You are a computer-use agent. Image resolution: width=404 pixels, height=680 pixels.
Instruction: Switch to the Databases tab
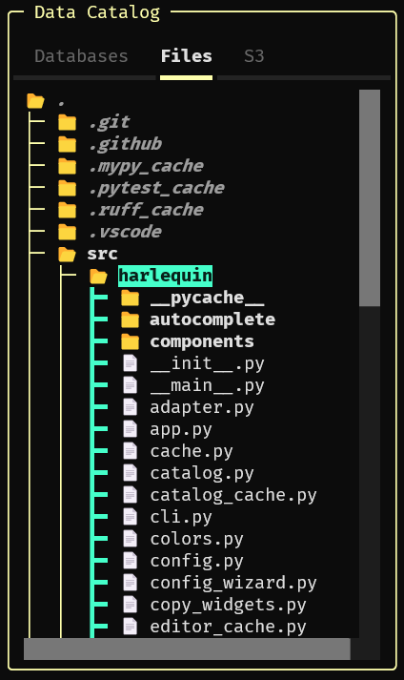point(81,56)
